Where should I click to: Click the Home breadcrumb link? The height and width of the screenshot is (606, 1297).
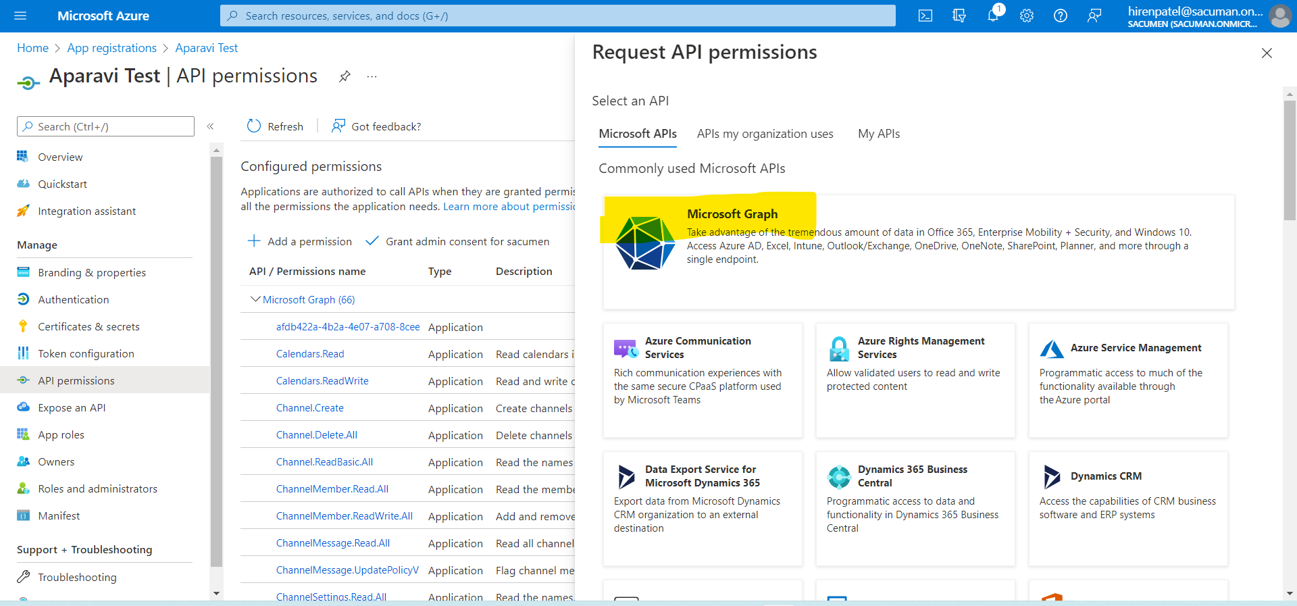pyautogui.click(x=32, y=48)
